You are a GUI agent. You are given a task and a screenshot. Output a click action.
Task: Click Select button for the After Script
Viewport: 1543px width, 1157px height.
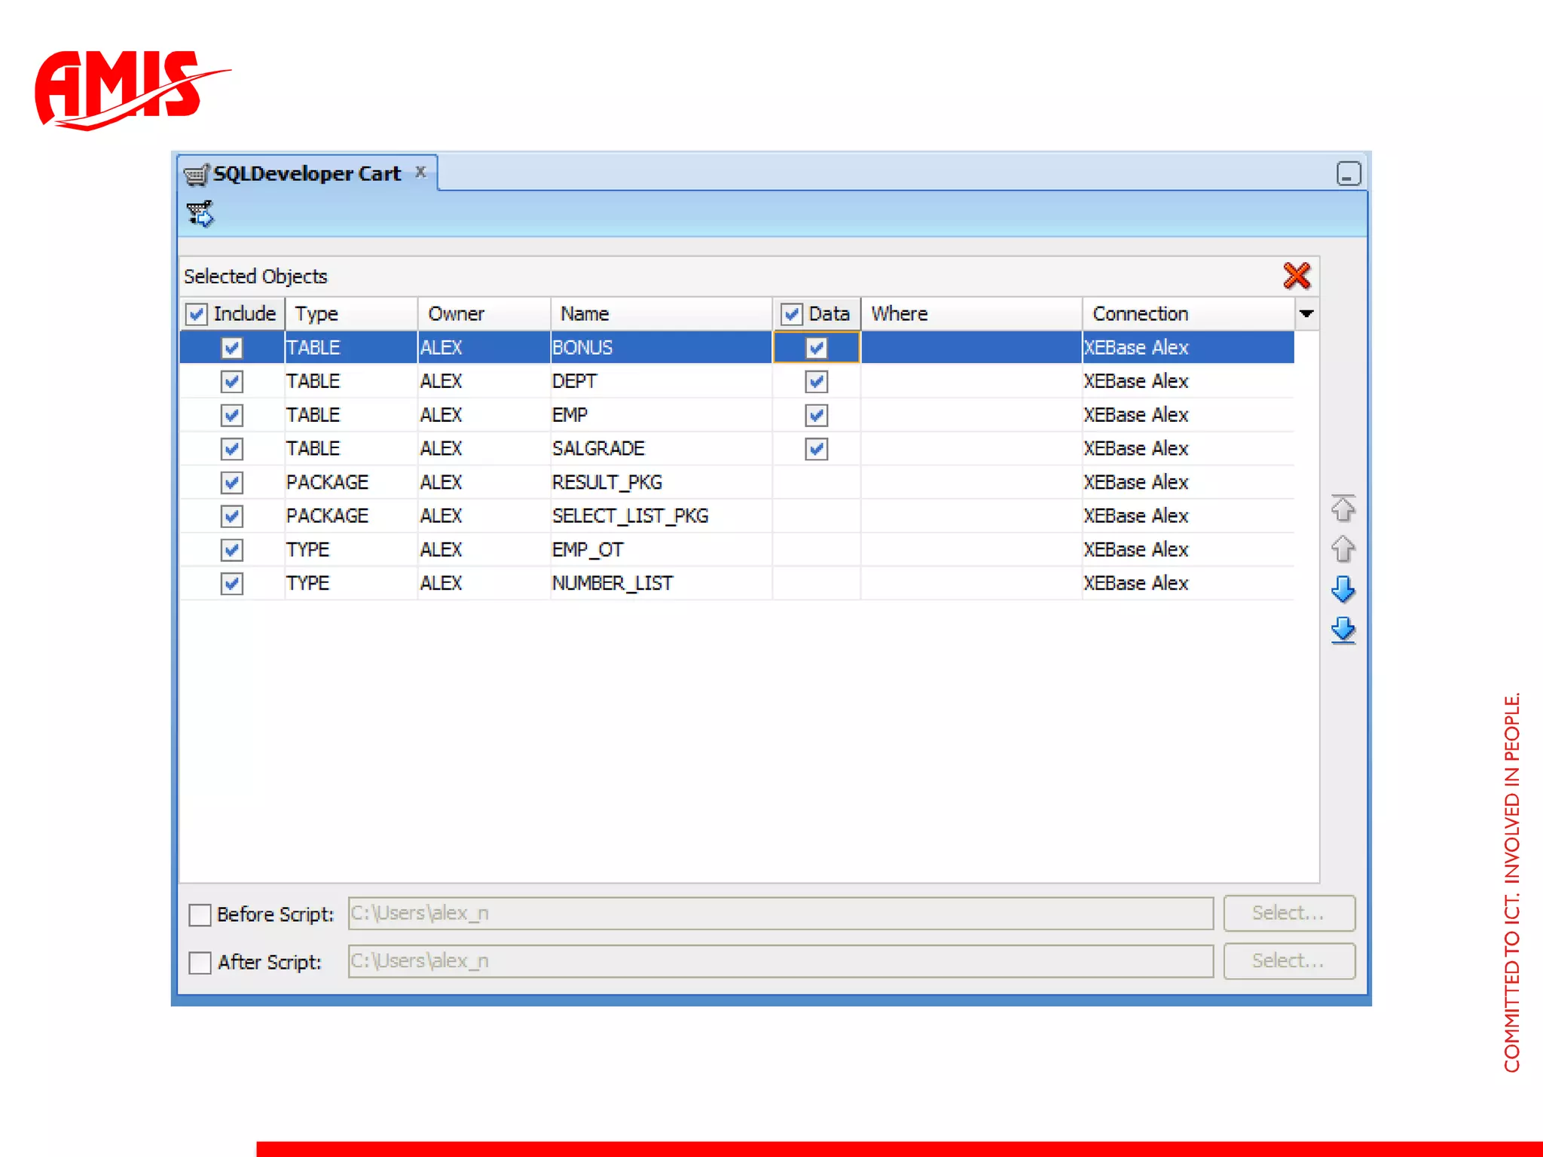(x=1288, y=961)
